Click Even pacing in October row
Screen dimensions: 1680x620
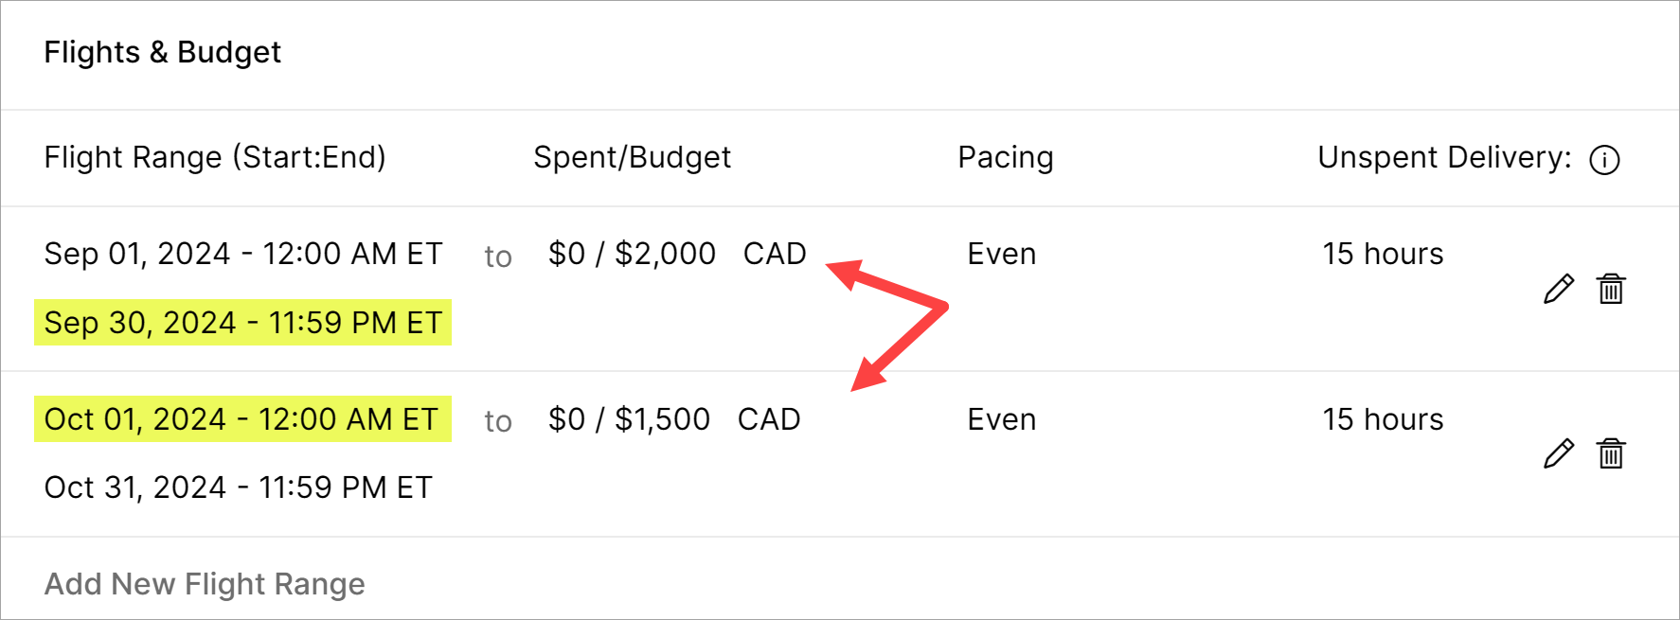pos(1001,419)
